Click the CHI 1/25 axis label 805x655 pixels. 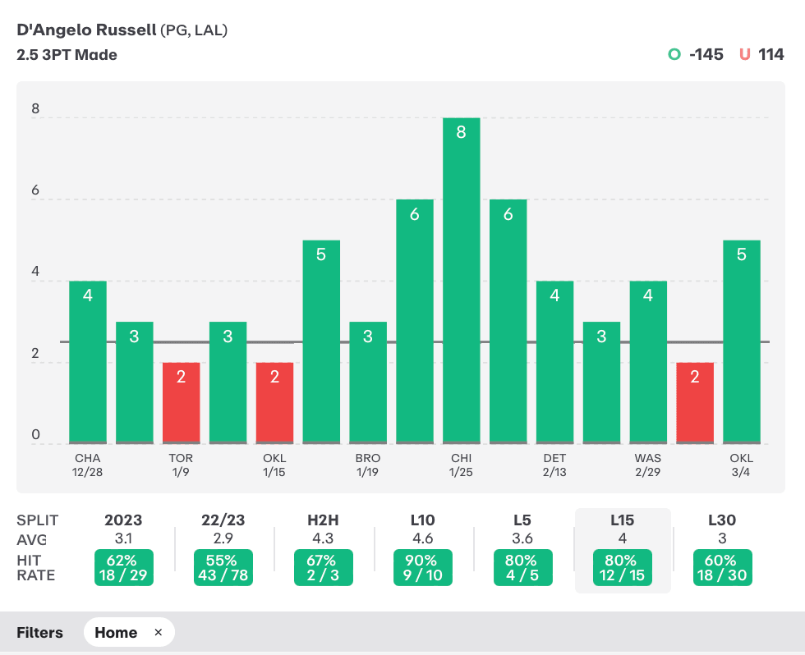coord(461,465)
